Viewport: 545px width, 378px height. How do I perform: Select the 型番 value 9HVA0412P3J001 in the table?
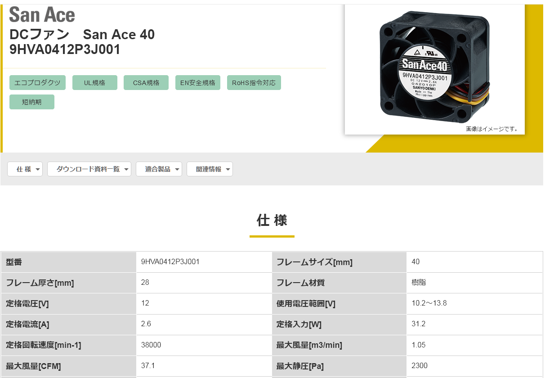click(x=170, y=262)
